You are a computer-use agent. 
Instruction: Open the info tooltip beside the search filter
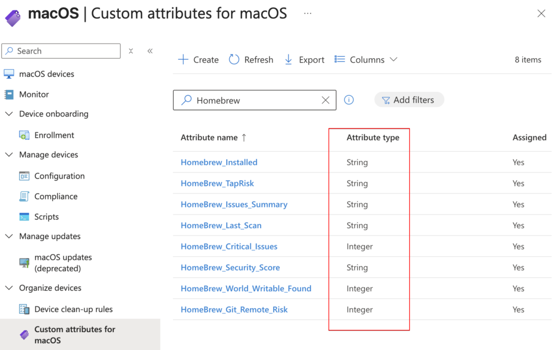click(x=349, y=100)
